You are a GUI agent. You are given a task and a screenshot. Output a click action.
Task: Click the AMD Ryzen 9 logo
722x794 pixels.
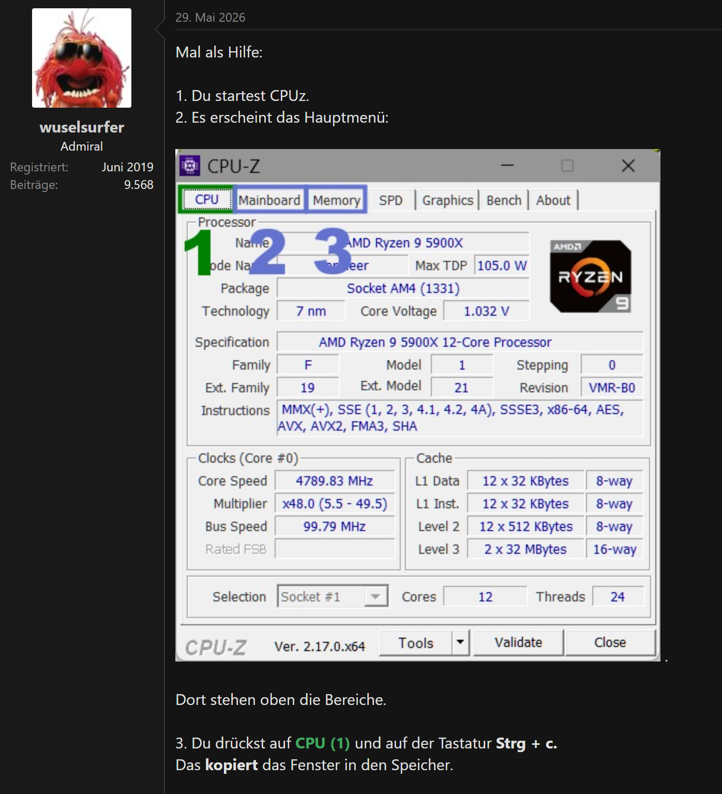pyautogui.click(x=591, y=276)
